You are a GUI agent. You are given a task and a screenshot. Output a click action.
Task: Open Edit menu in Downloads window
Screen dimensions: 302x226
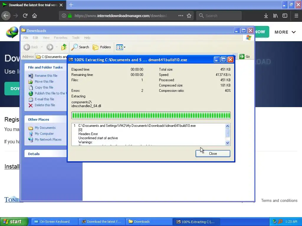pyautogui.click(x=35, y=38)
